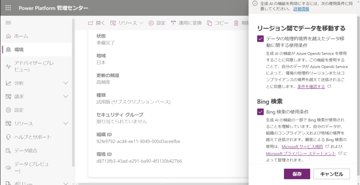Click the 設定 gear icon in toolbar
The width and height of the screenshot is (360, 185).
151,23
